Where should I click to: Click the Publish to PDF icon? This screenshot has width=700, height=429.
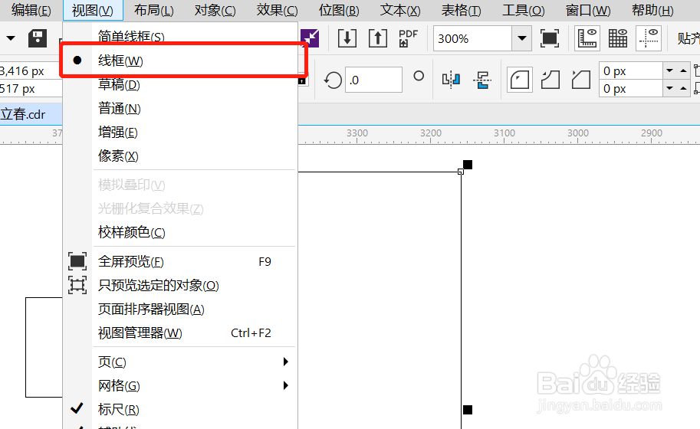[x=408, y=38]
